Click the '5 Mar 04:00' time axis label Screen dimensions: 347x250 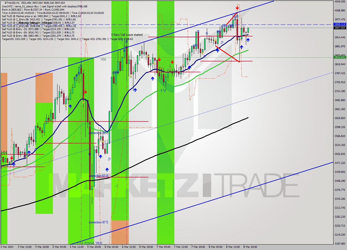tap(59, 247)
